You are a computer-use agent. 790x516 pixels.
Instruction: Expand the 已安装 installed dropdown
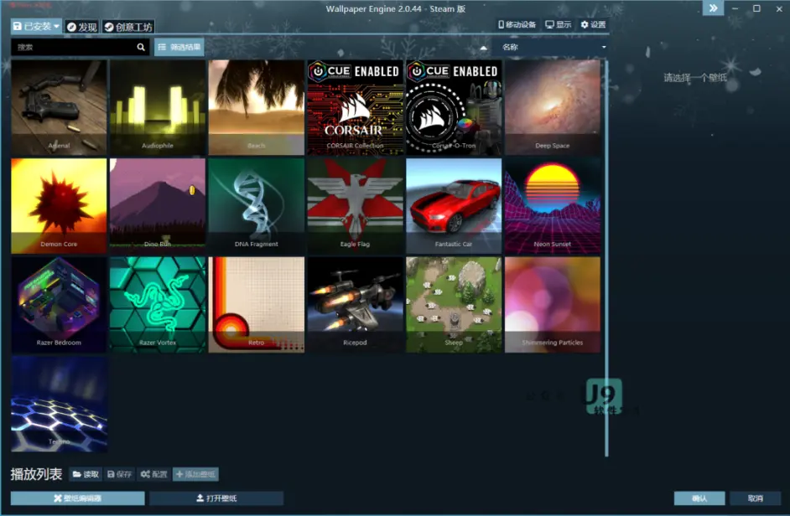pos(36,25)
